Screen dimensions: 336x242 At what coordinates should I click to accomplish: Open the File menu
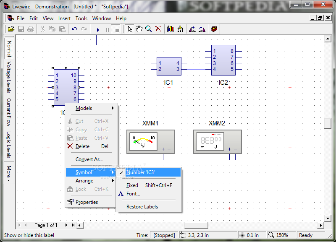tap(21, 18)
